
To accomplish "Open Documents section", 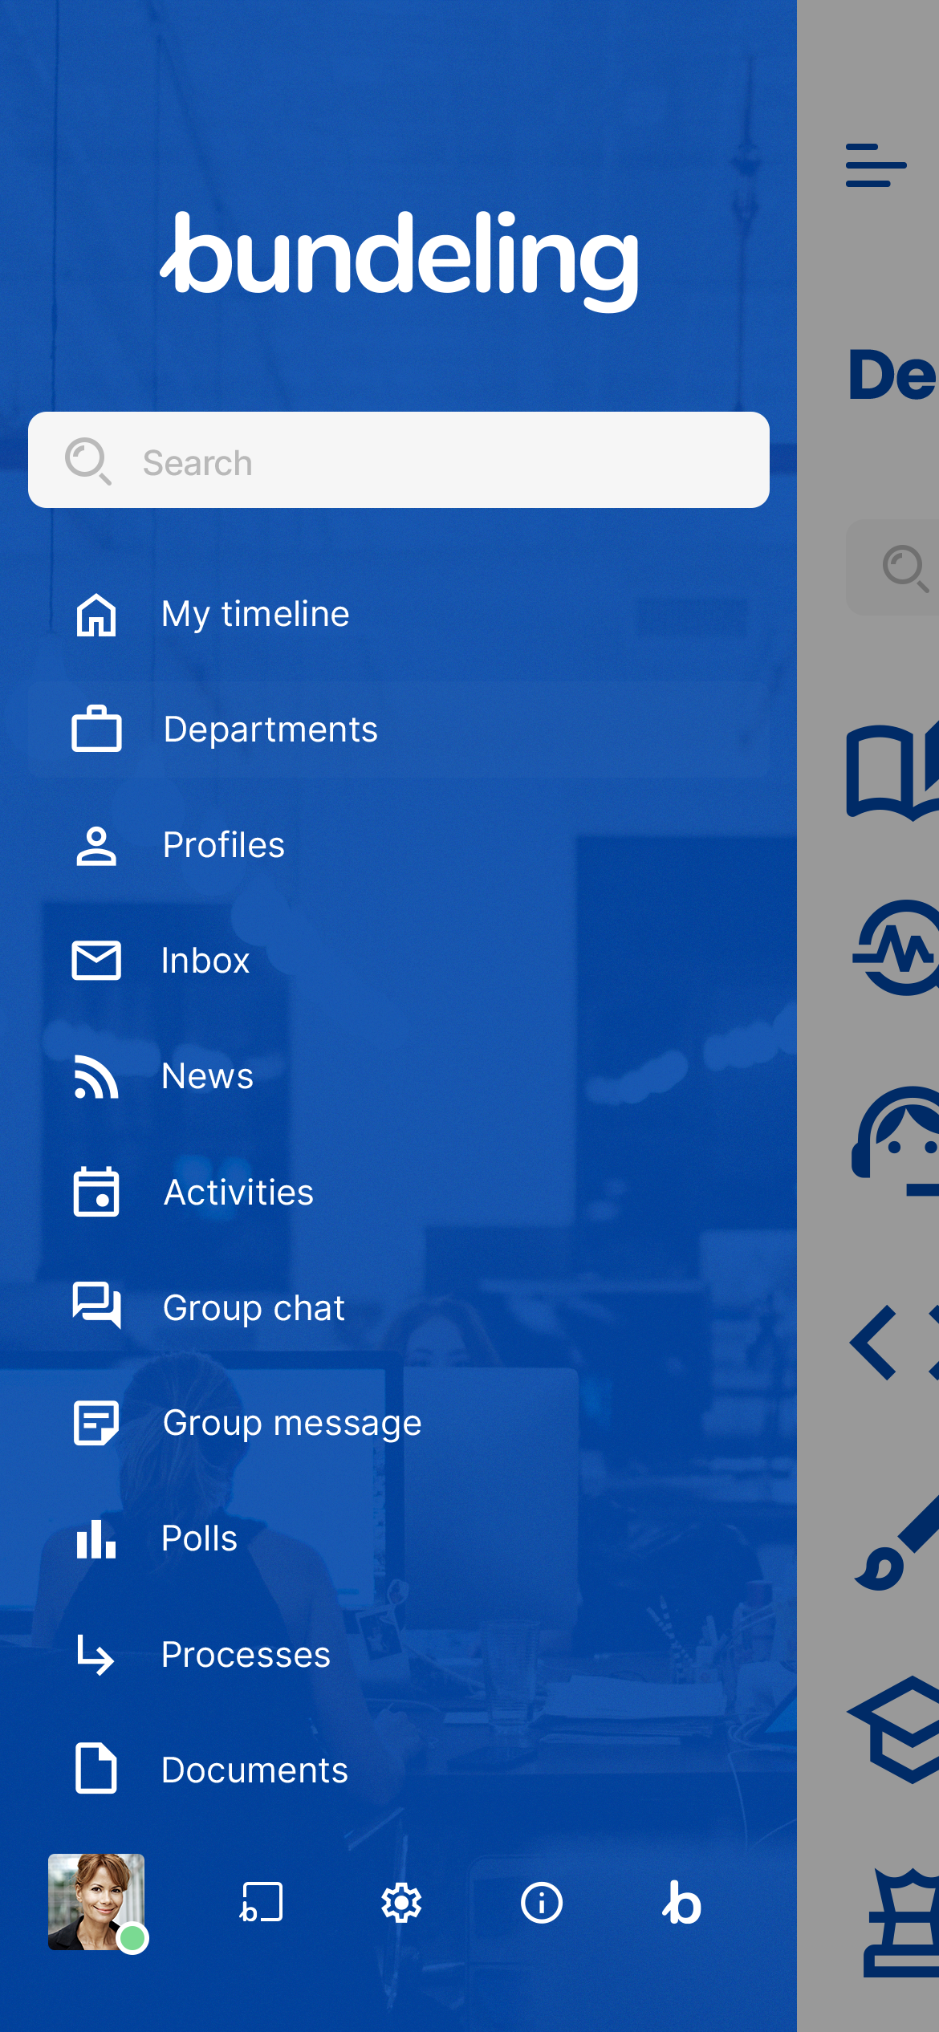I will coord(398,1770).
